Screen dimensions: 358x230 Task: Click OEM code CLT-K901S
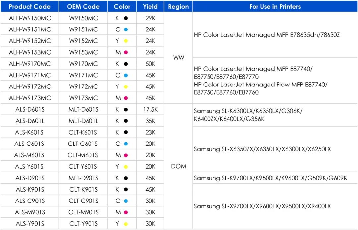tap(83, 189)
